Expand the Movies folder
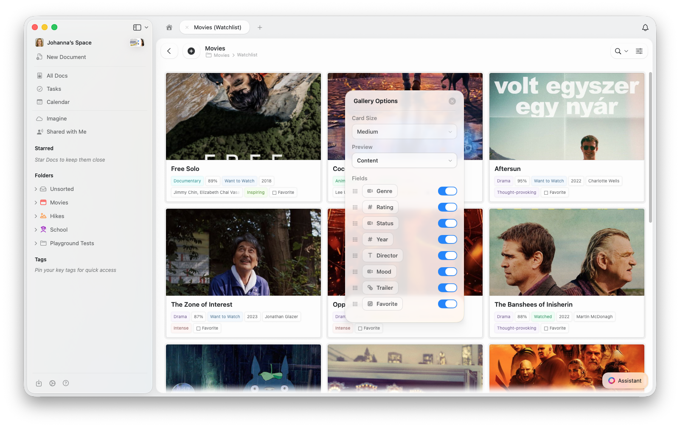This screenshot has height=428, width=680. (x=36, y=203)
